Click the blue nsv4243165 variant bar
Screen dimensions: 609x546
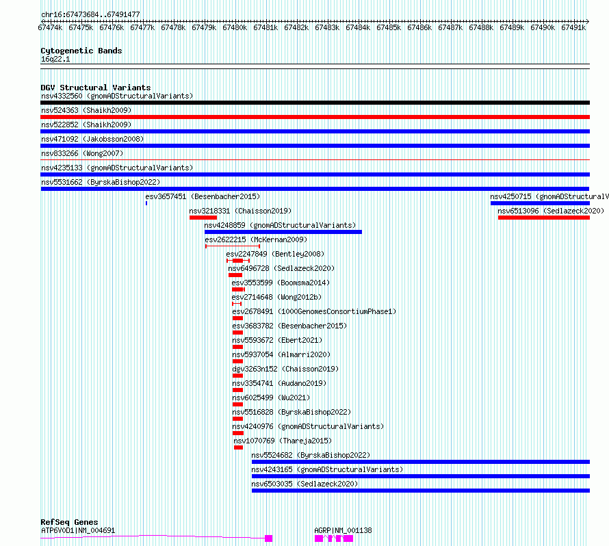tap(421, 476)
